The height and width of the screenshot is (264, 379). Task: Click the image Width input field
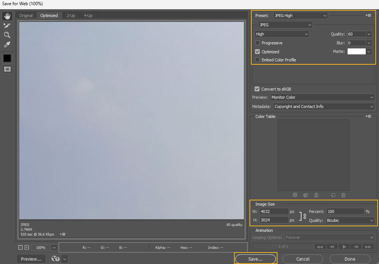click(x=273, y=211)
